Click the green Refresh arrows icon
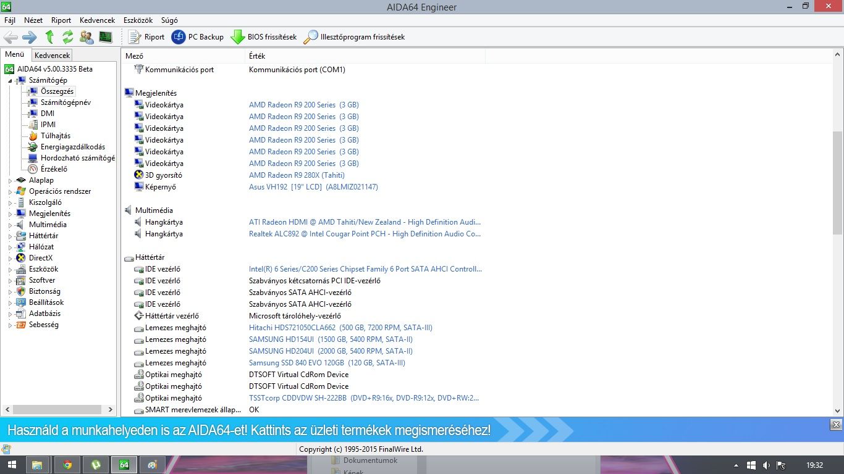Screen dimensions: 844x474 point(68,37)
